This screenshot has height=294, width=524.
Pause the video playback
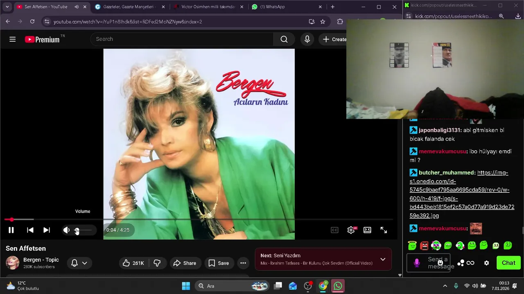pos(11,230)
